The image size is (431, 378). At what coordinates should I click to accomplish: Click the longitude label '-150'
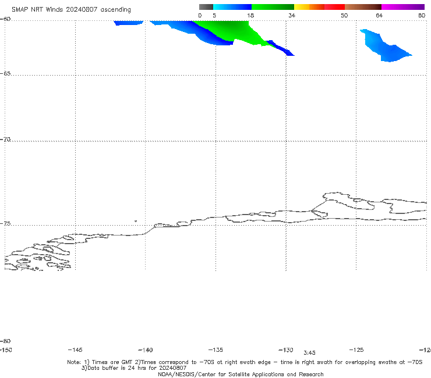(x=6, y=350)
